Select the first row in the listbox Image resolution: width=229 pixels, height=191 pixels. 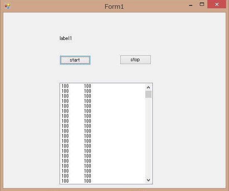(x=103, y=86)
